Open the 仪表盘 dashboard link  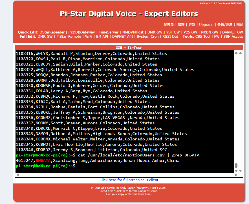[x=169, y=25]
